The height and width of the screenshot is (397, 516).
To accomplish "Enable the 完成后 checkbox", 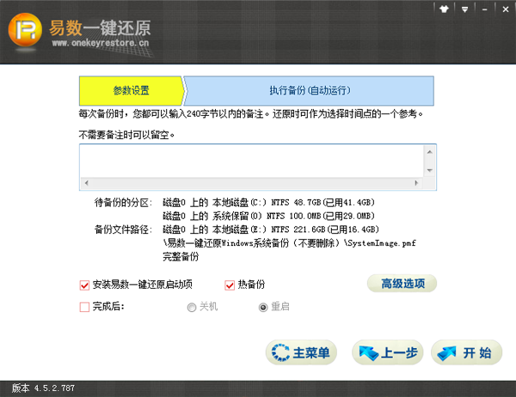I will tap(84, 307).
